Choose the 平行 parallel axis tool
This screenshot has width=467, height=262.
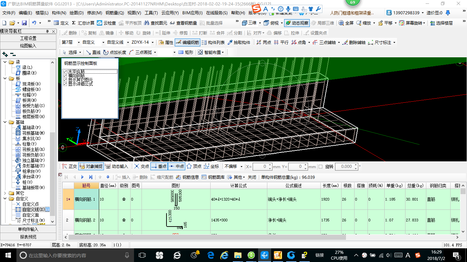(281, 42)
